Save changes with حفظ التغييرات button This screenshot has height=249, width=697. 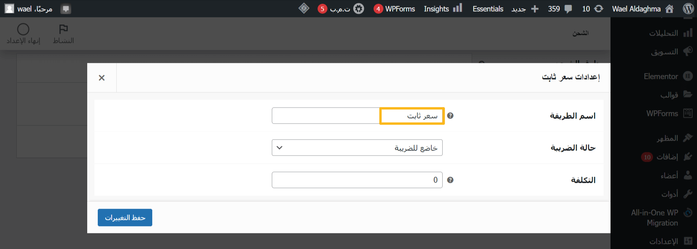coord(125,217)
